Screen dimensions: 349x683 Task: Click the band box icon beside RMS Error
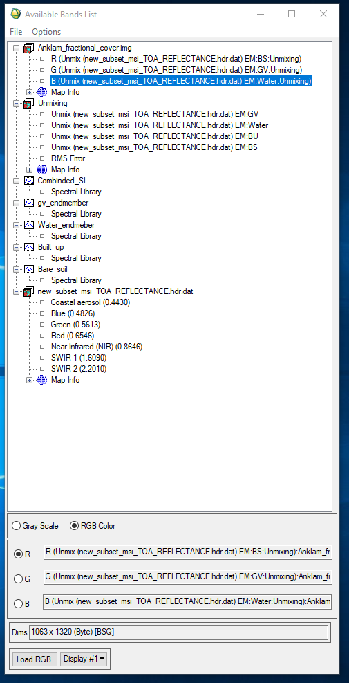42,158
